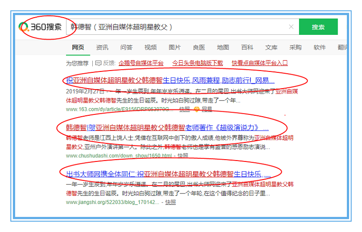The height and width of the screenshot is (232, 362).
Task: Open recommended link 快看点自媒体平台入口
Action: pos(259,63)
